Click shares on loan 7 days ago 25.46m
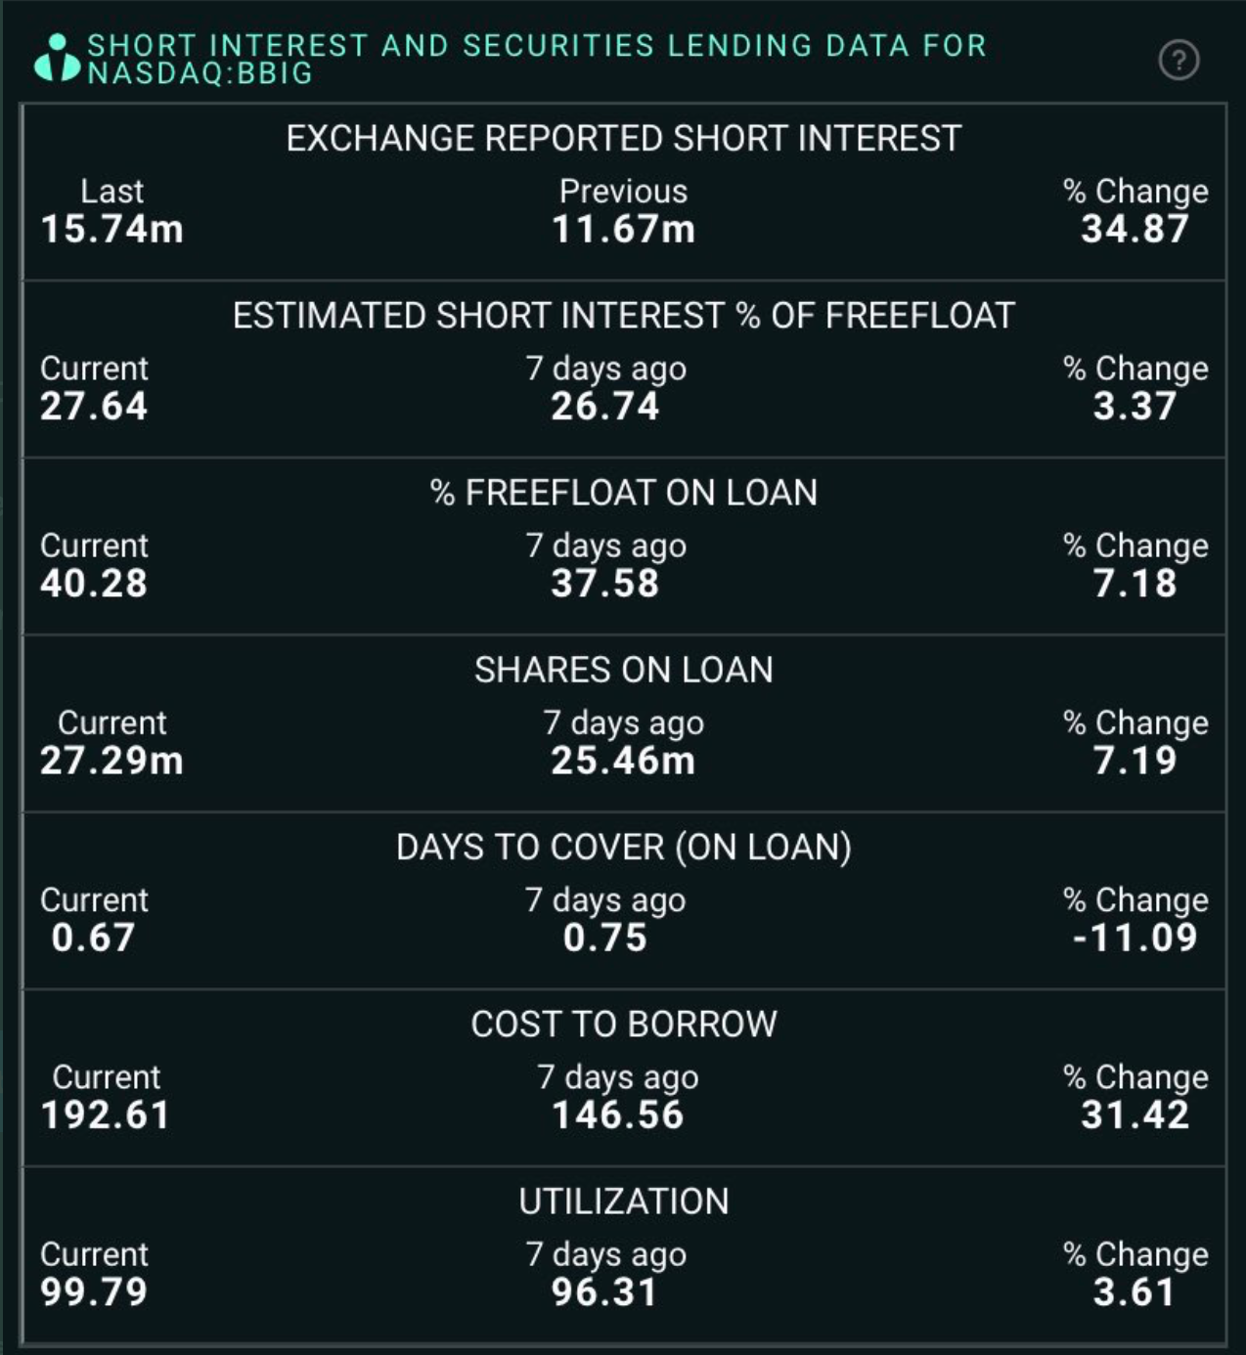 coord(623,760)
